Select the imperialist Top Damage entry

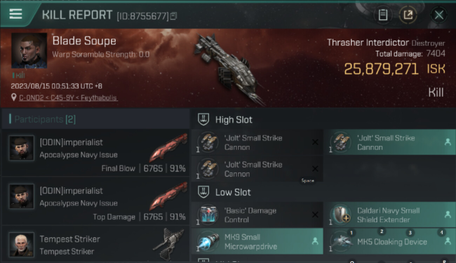pos(95,201)
